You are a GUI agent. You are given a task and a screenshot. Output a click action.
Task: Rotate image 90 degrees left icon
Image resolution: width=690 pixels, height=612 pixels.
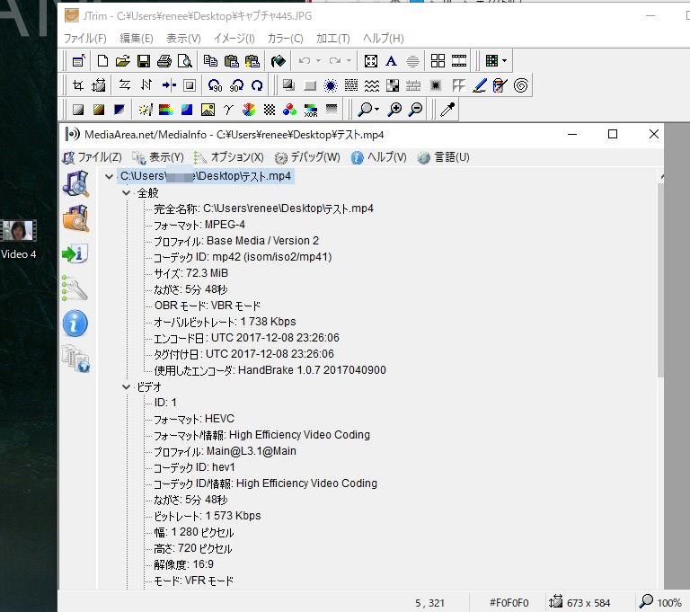[215, 85]
